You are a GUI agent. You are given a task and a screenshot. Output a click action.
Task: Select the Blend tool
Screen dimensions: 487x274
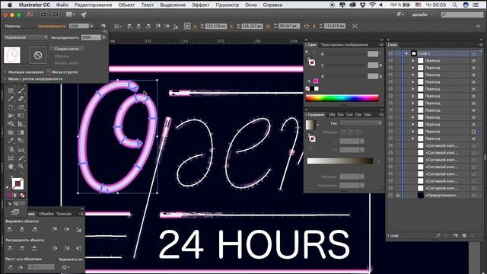pos(21,141)
